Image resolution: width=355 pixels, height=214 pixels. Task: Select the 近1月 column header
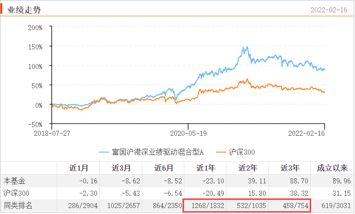click(78, 168)
